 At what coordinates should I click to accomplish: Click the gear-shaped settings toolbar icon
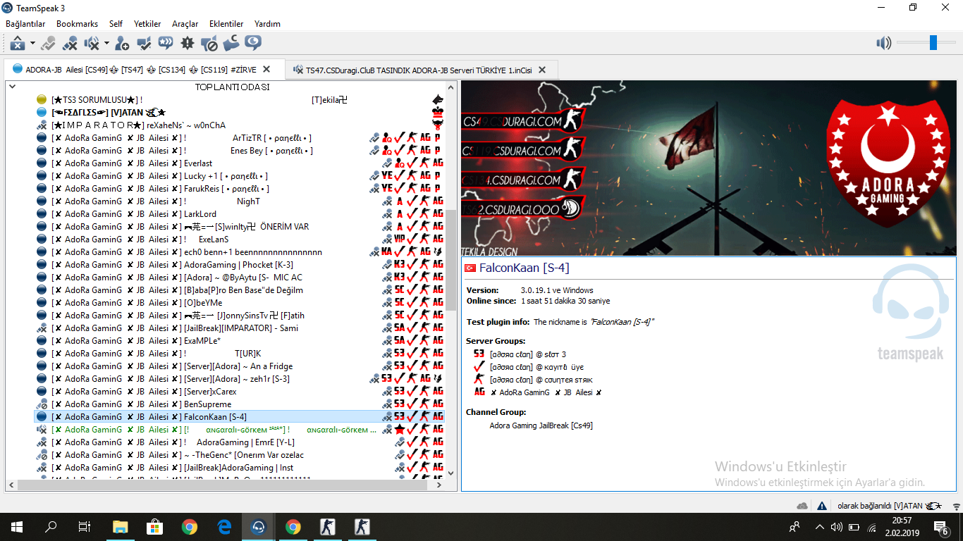(x=188, y=44)
